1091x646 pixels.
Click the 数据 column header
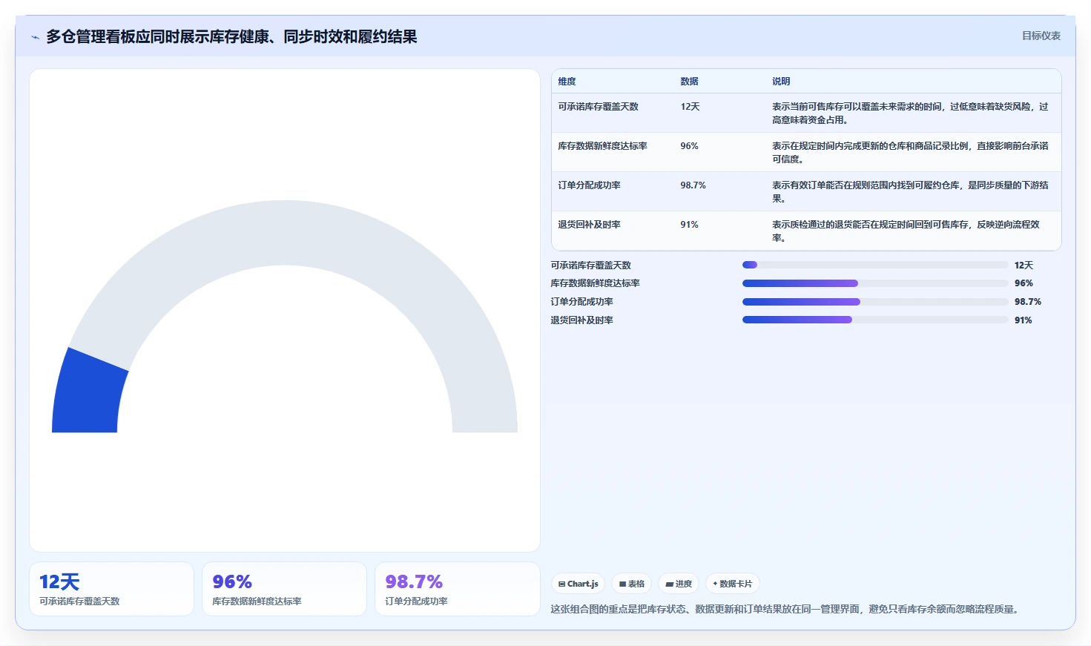coord(689,82)
